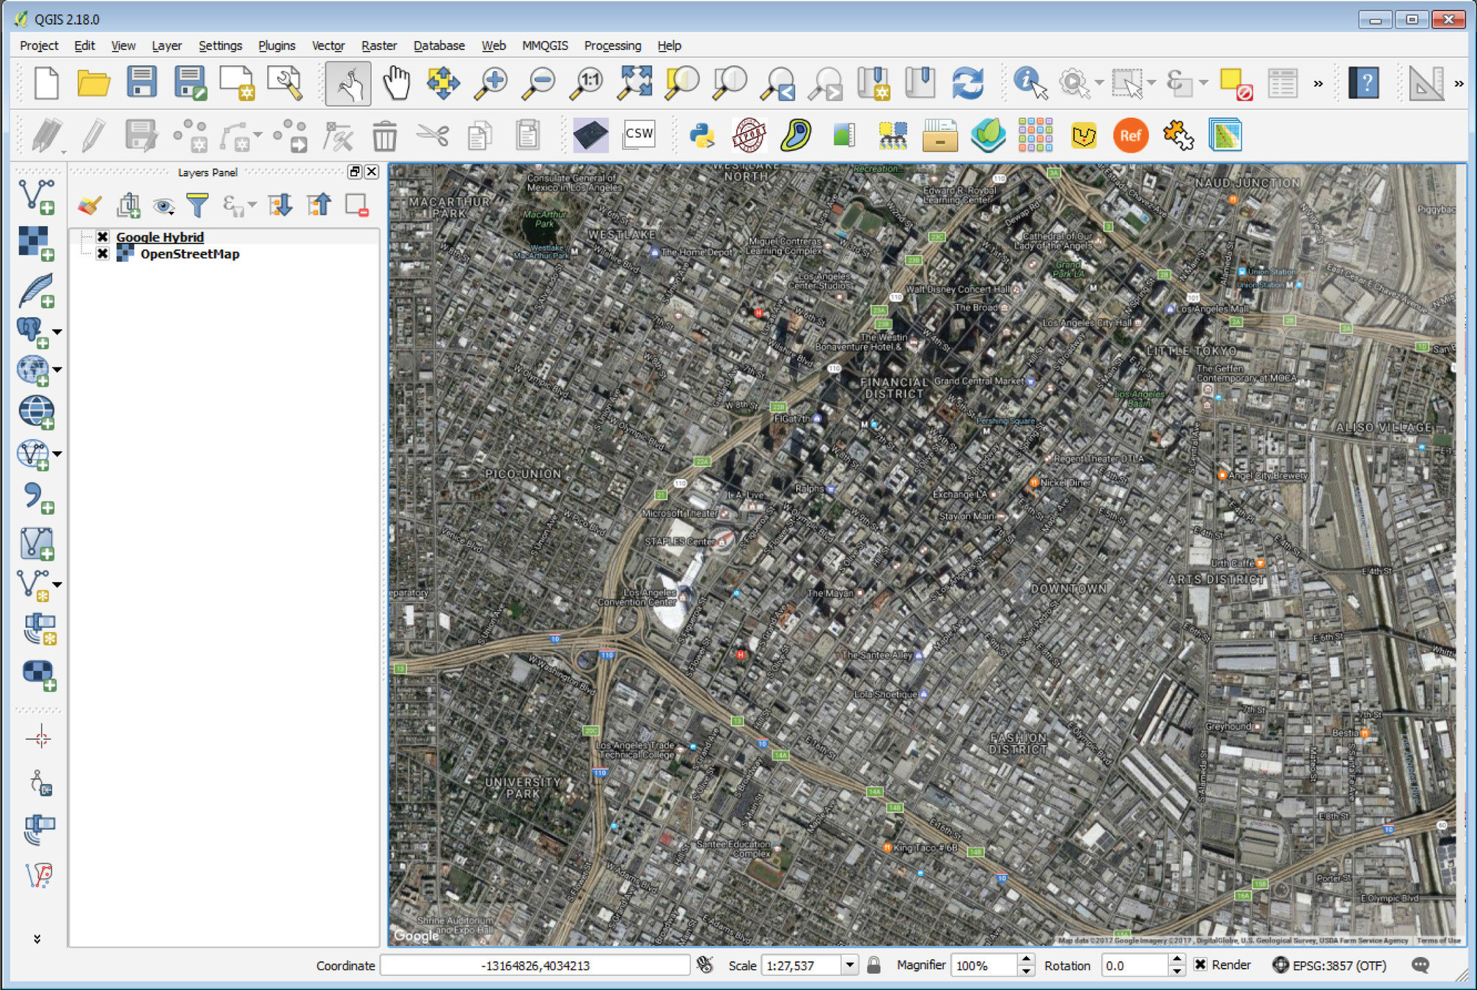The height and width of the screenshot is (990, 1477).
Task: Expand the expression selection dropdown arrow
Action: point(1204,83)
